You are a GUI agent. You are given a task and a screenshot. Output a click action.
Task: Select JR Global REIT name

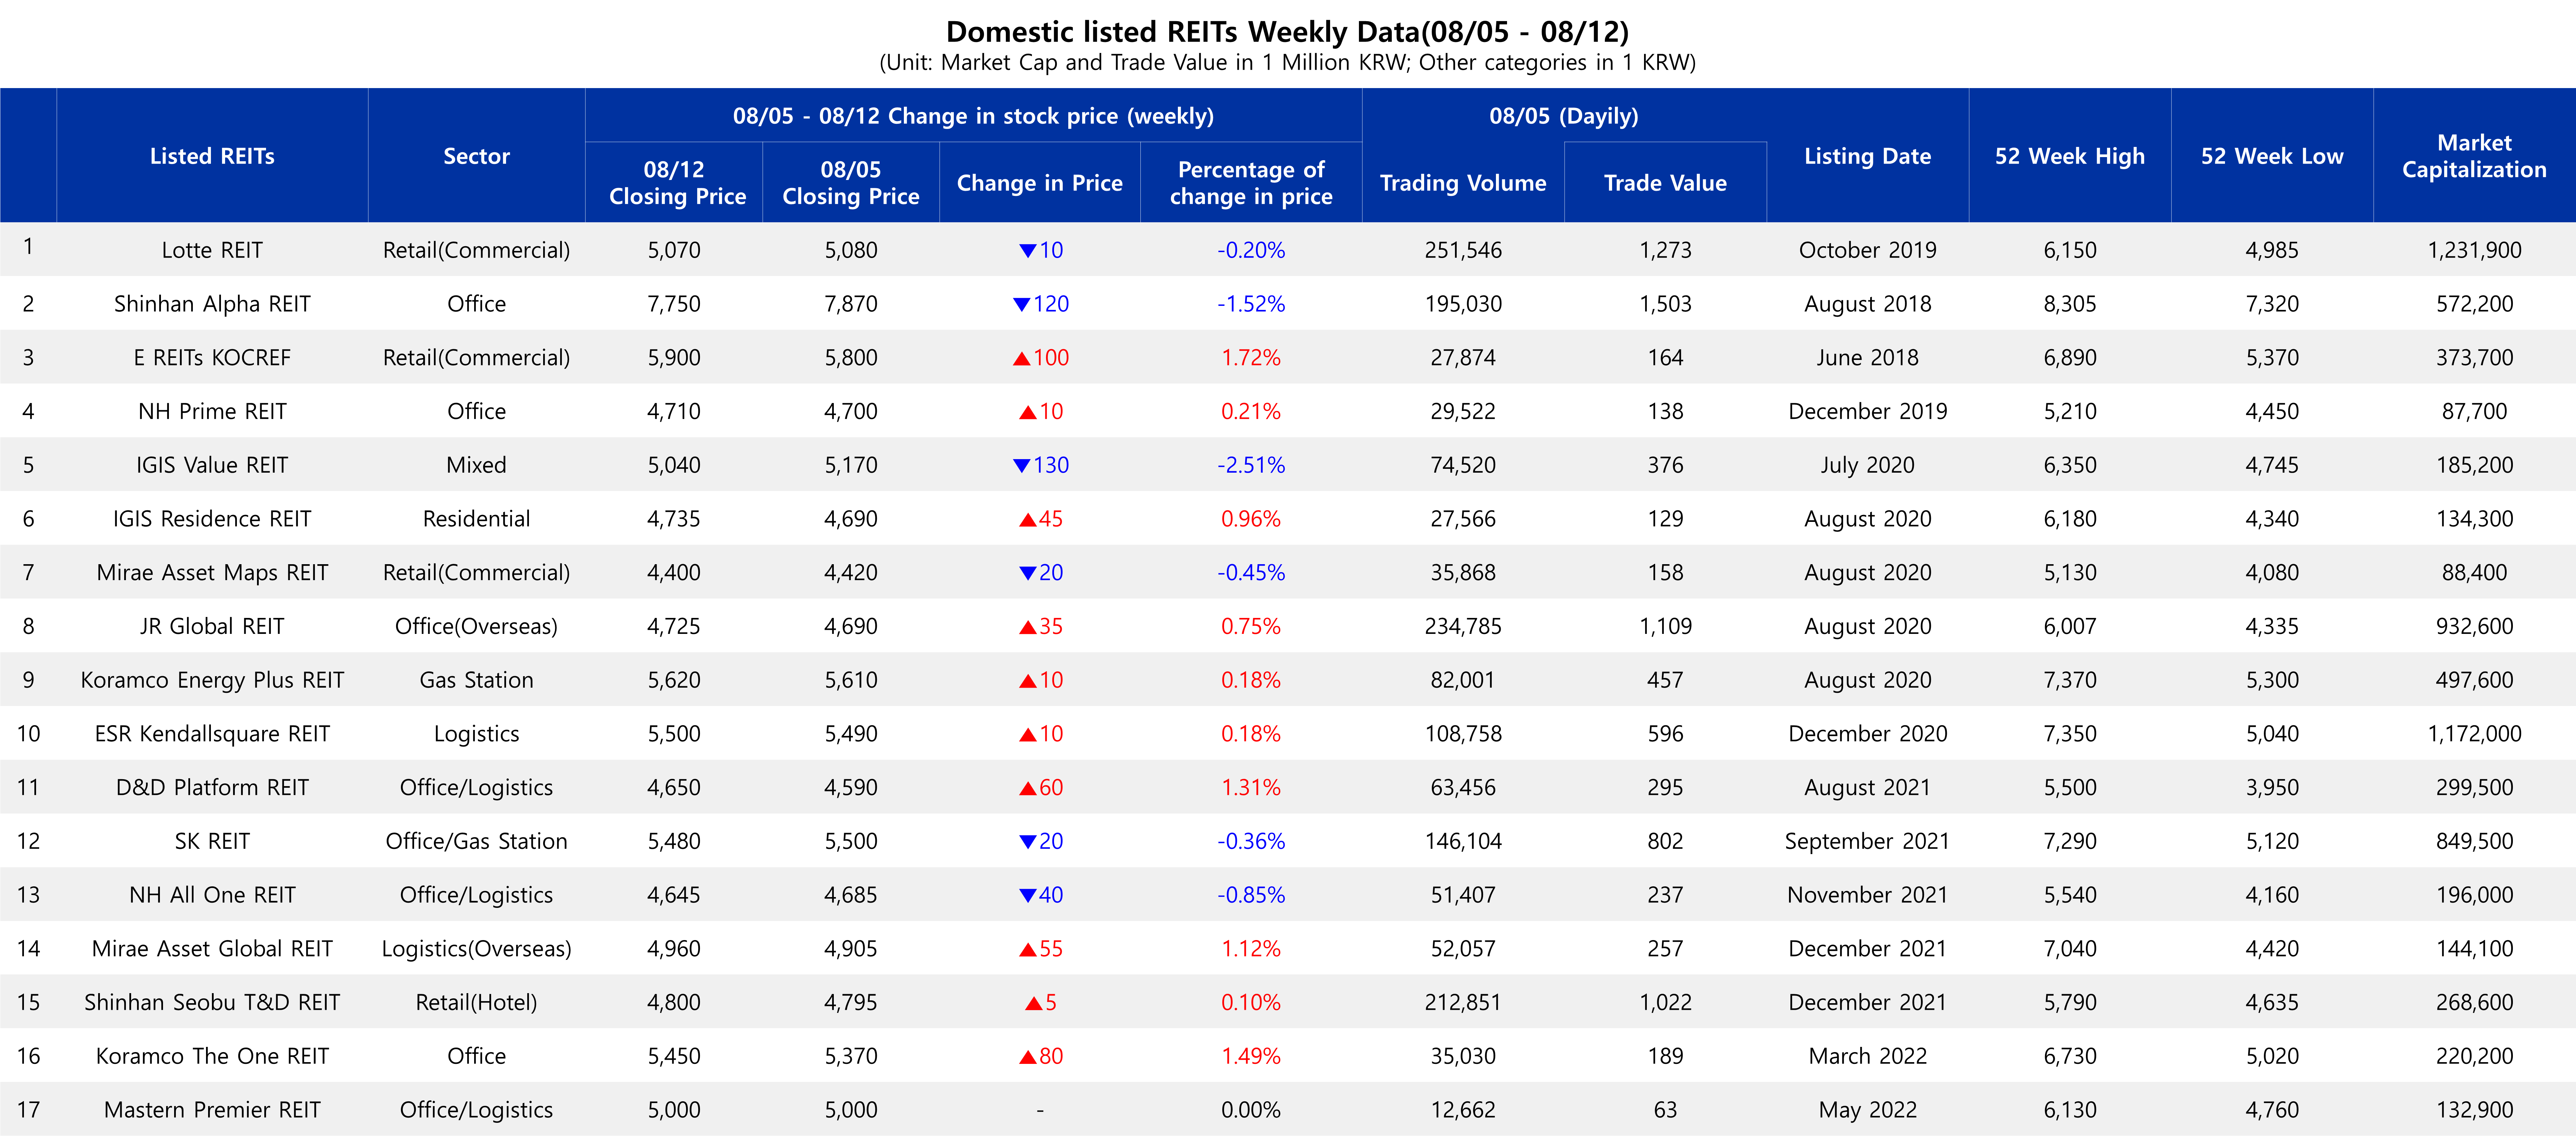point(212,626)
